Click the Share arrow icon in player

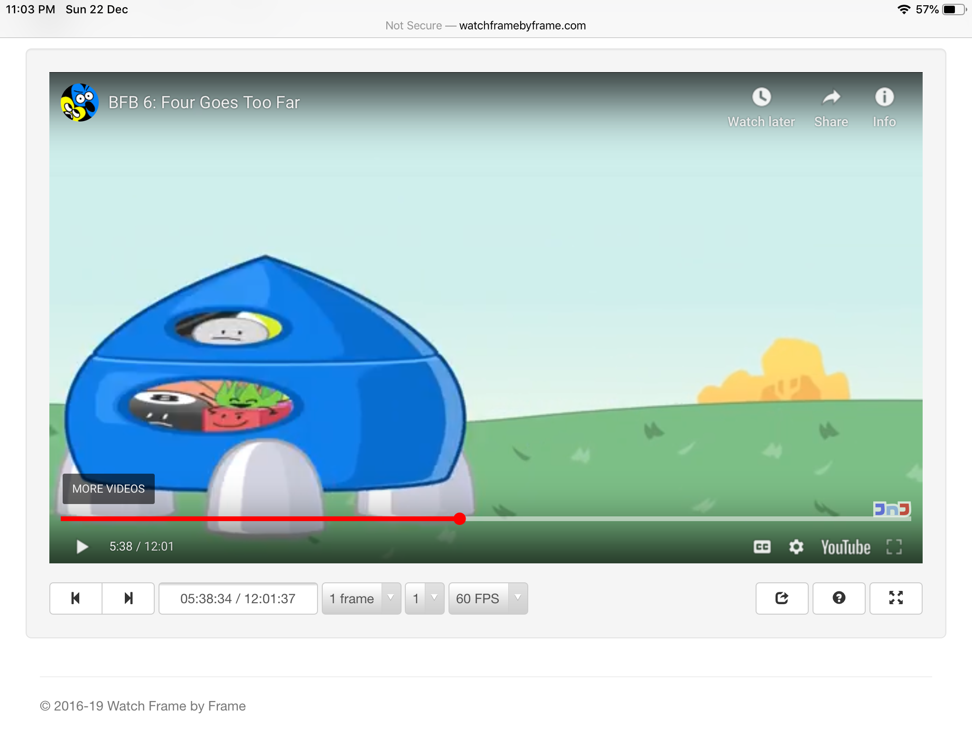pyautogui.click(x=831, y=97)
